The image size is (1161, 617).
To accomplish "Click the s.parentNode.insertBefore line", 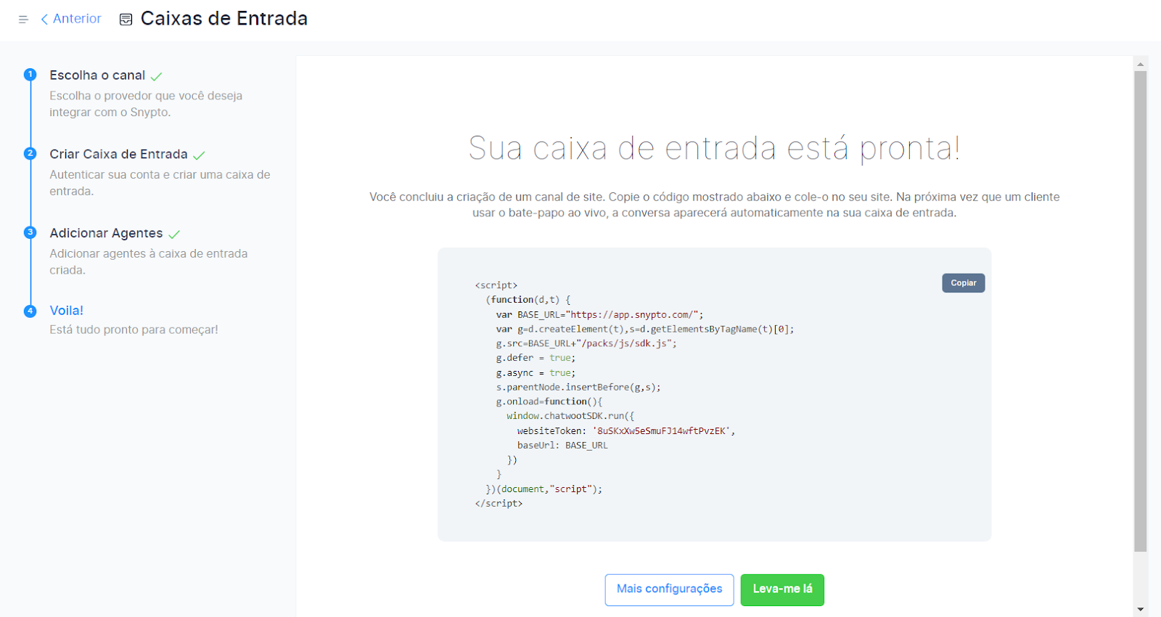I will click(578, 387).
